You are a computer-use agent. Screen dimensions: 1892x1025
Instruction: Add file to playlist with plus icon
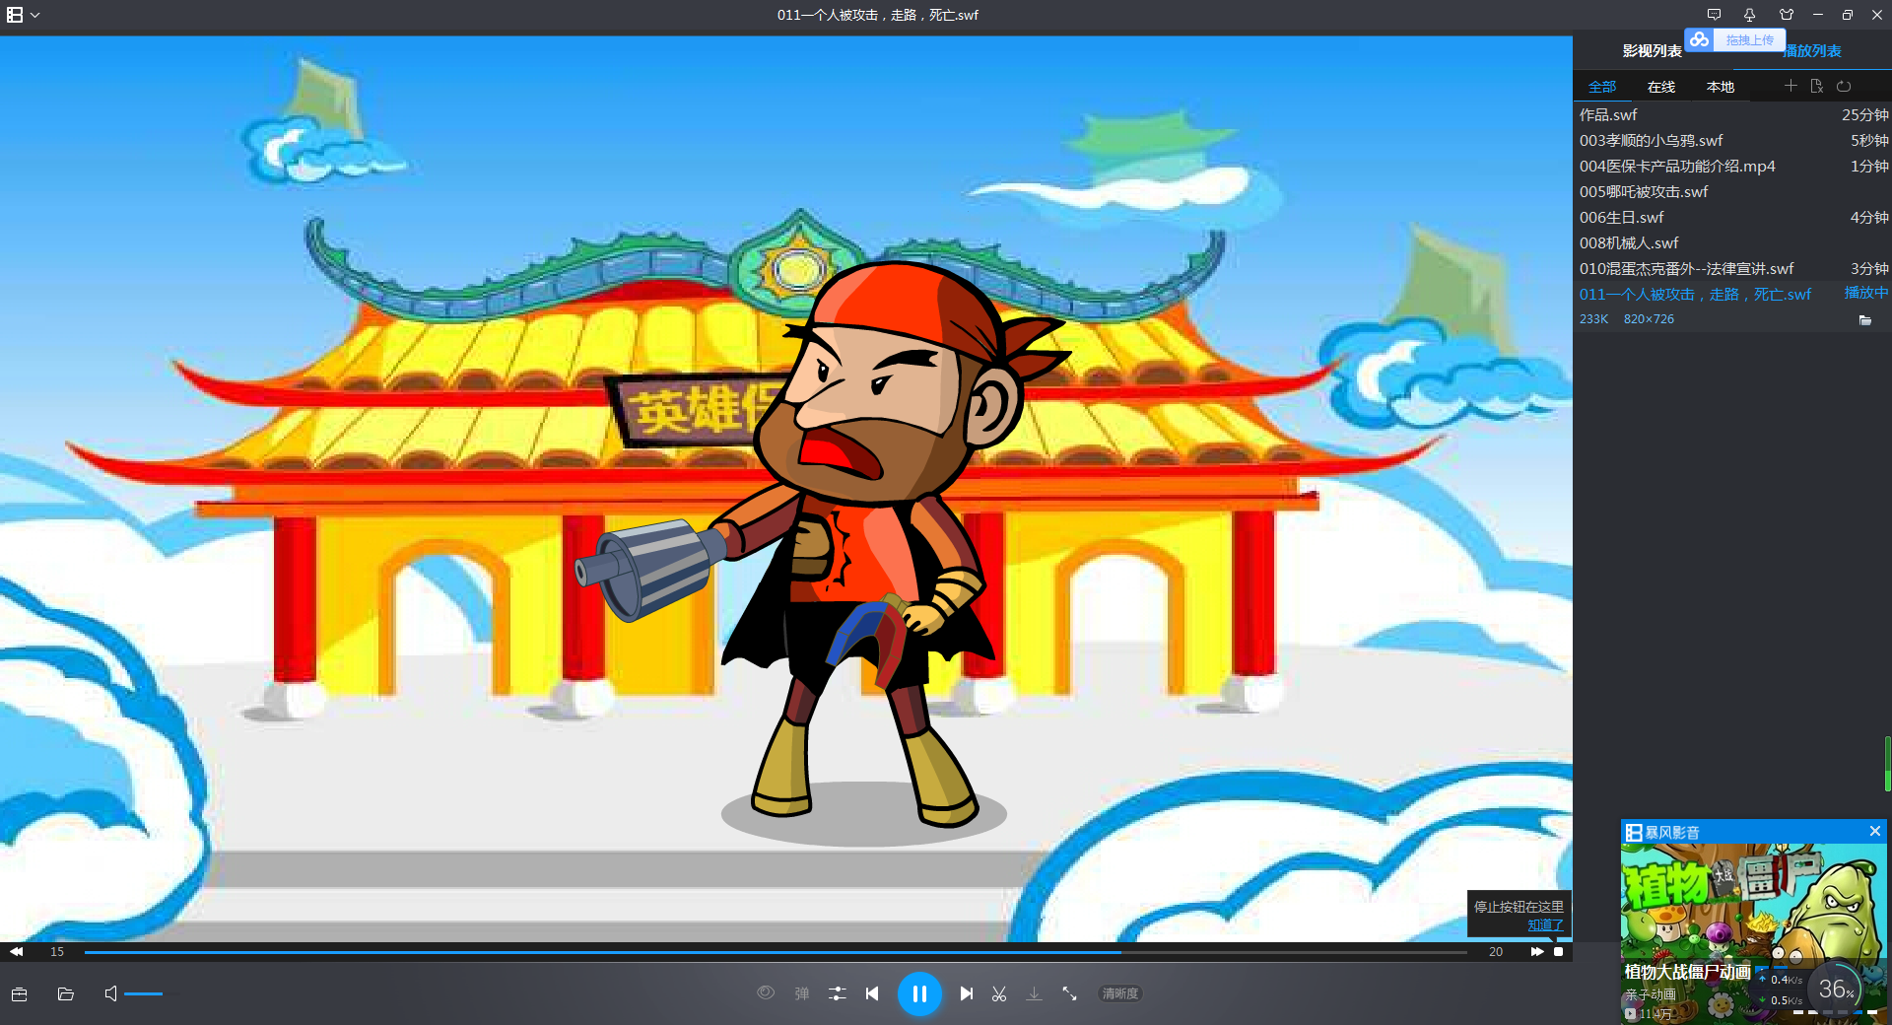(1791, 86)
